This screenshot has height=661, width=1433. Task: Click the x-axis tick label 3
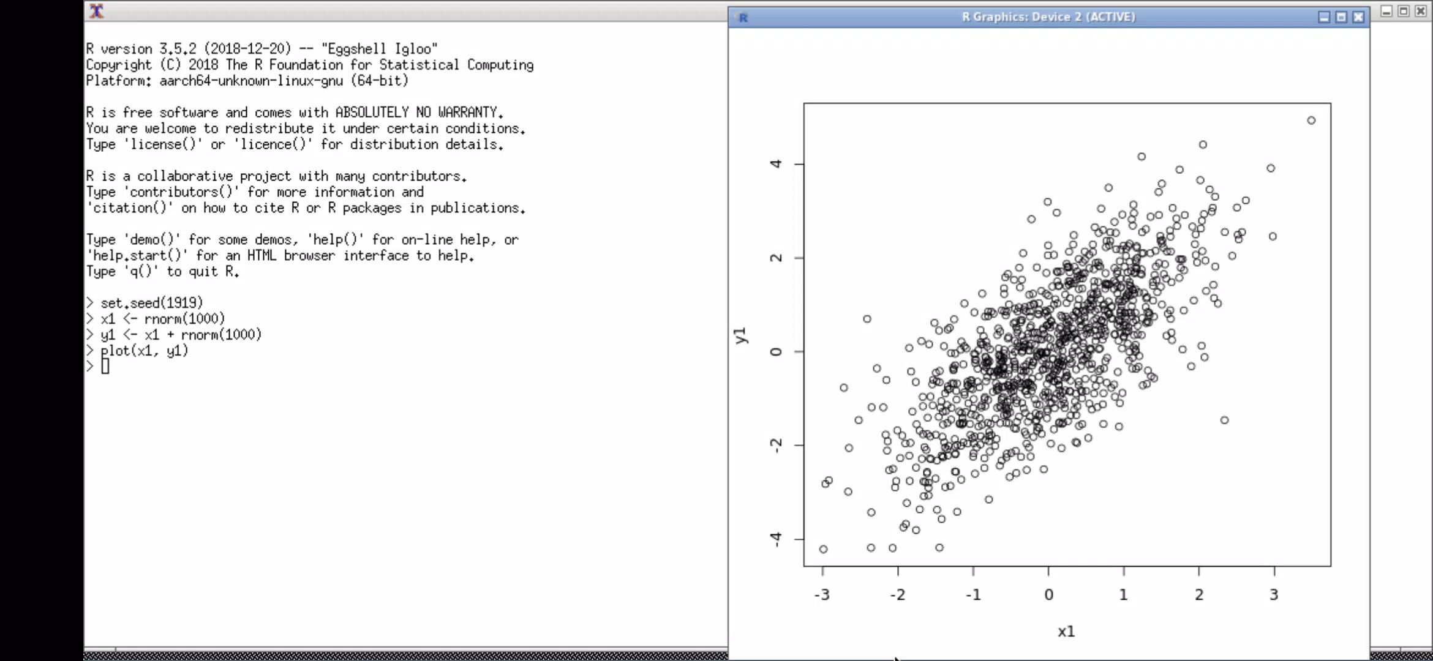click(1274, 594)
